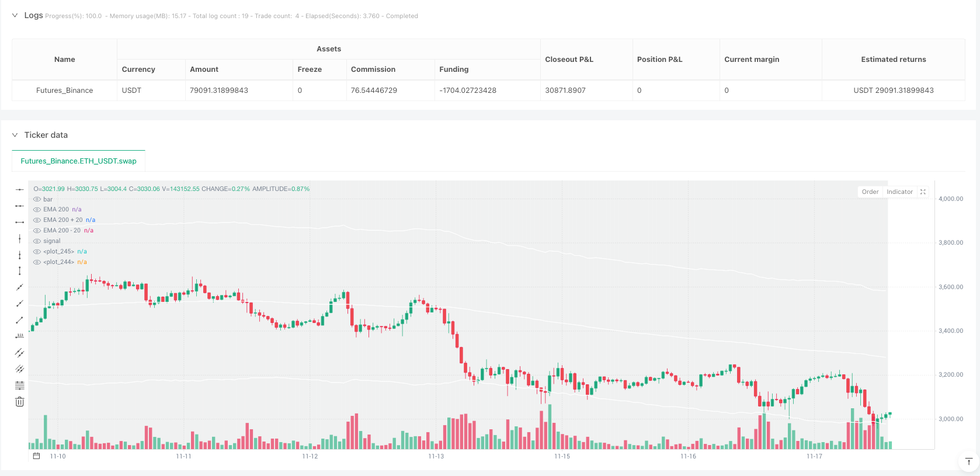Click the Name column header
Viewport: 980px width, 476px height.
click(x=64, y=60)
